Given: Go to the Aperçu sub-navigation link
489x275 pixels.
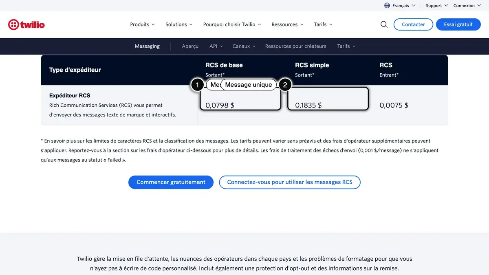Looking at the screenshot, I should [x=190, y=46].
